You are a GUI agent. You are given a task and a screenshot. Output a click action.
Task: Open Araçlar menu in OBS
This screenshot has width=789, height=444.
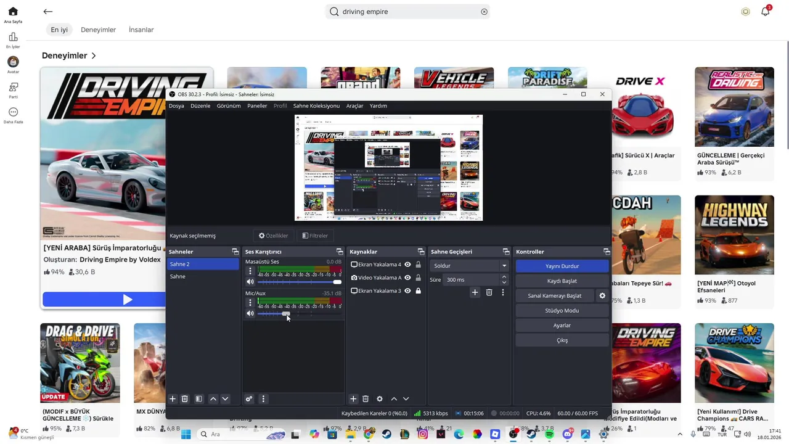click(x=354, y=105)
